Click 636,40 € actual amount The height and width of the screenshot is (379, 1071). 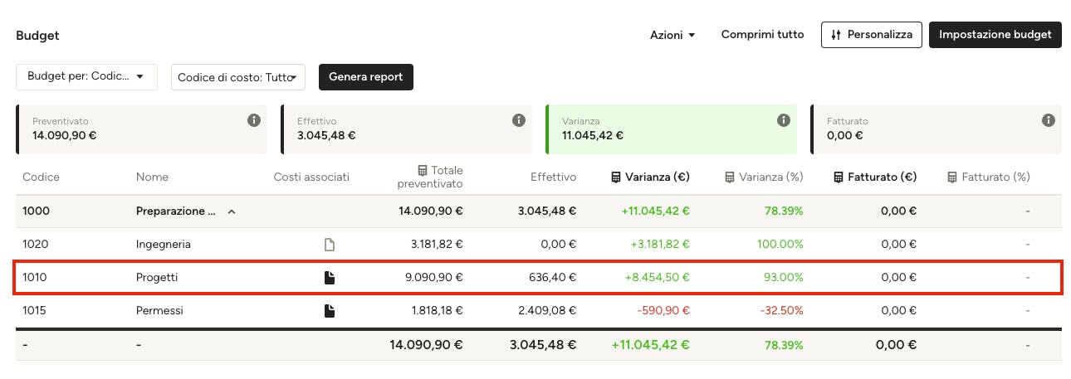pyautogui.click(x=554, y=278)
